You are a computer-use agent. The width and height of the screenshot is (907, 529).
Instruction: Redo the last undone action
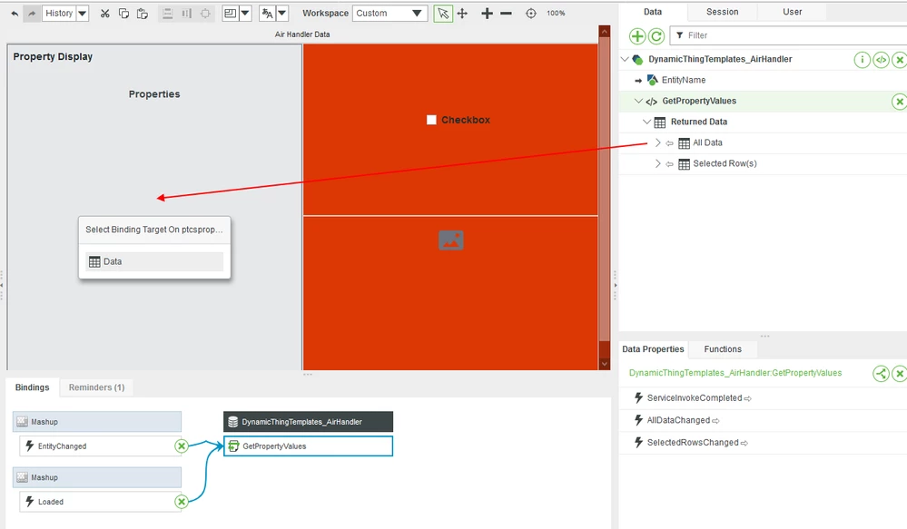[32, 14]
